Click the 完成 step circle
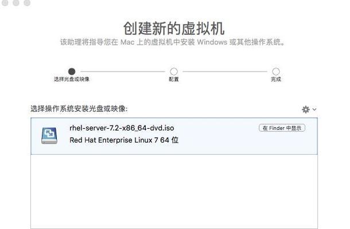350x229 pixels. tap(276, 72)
